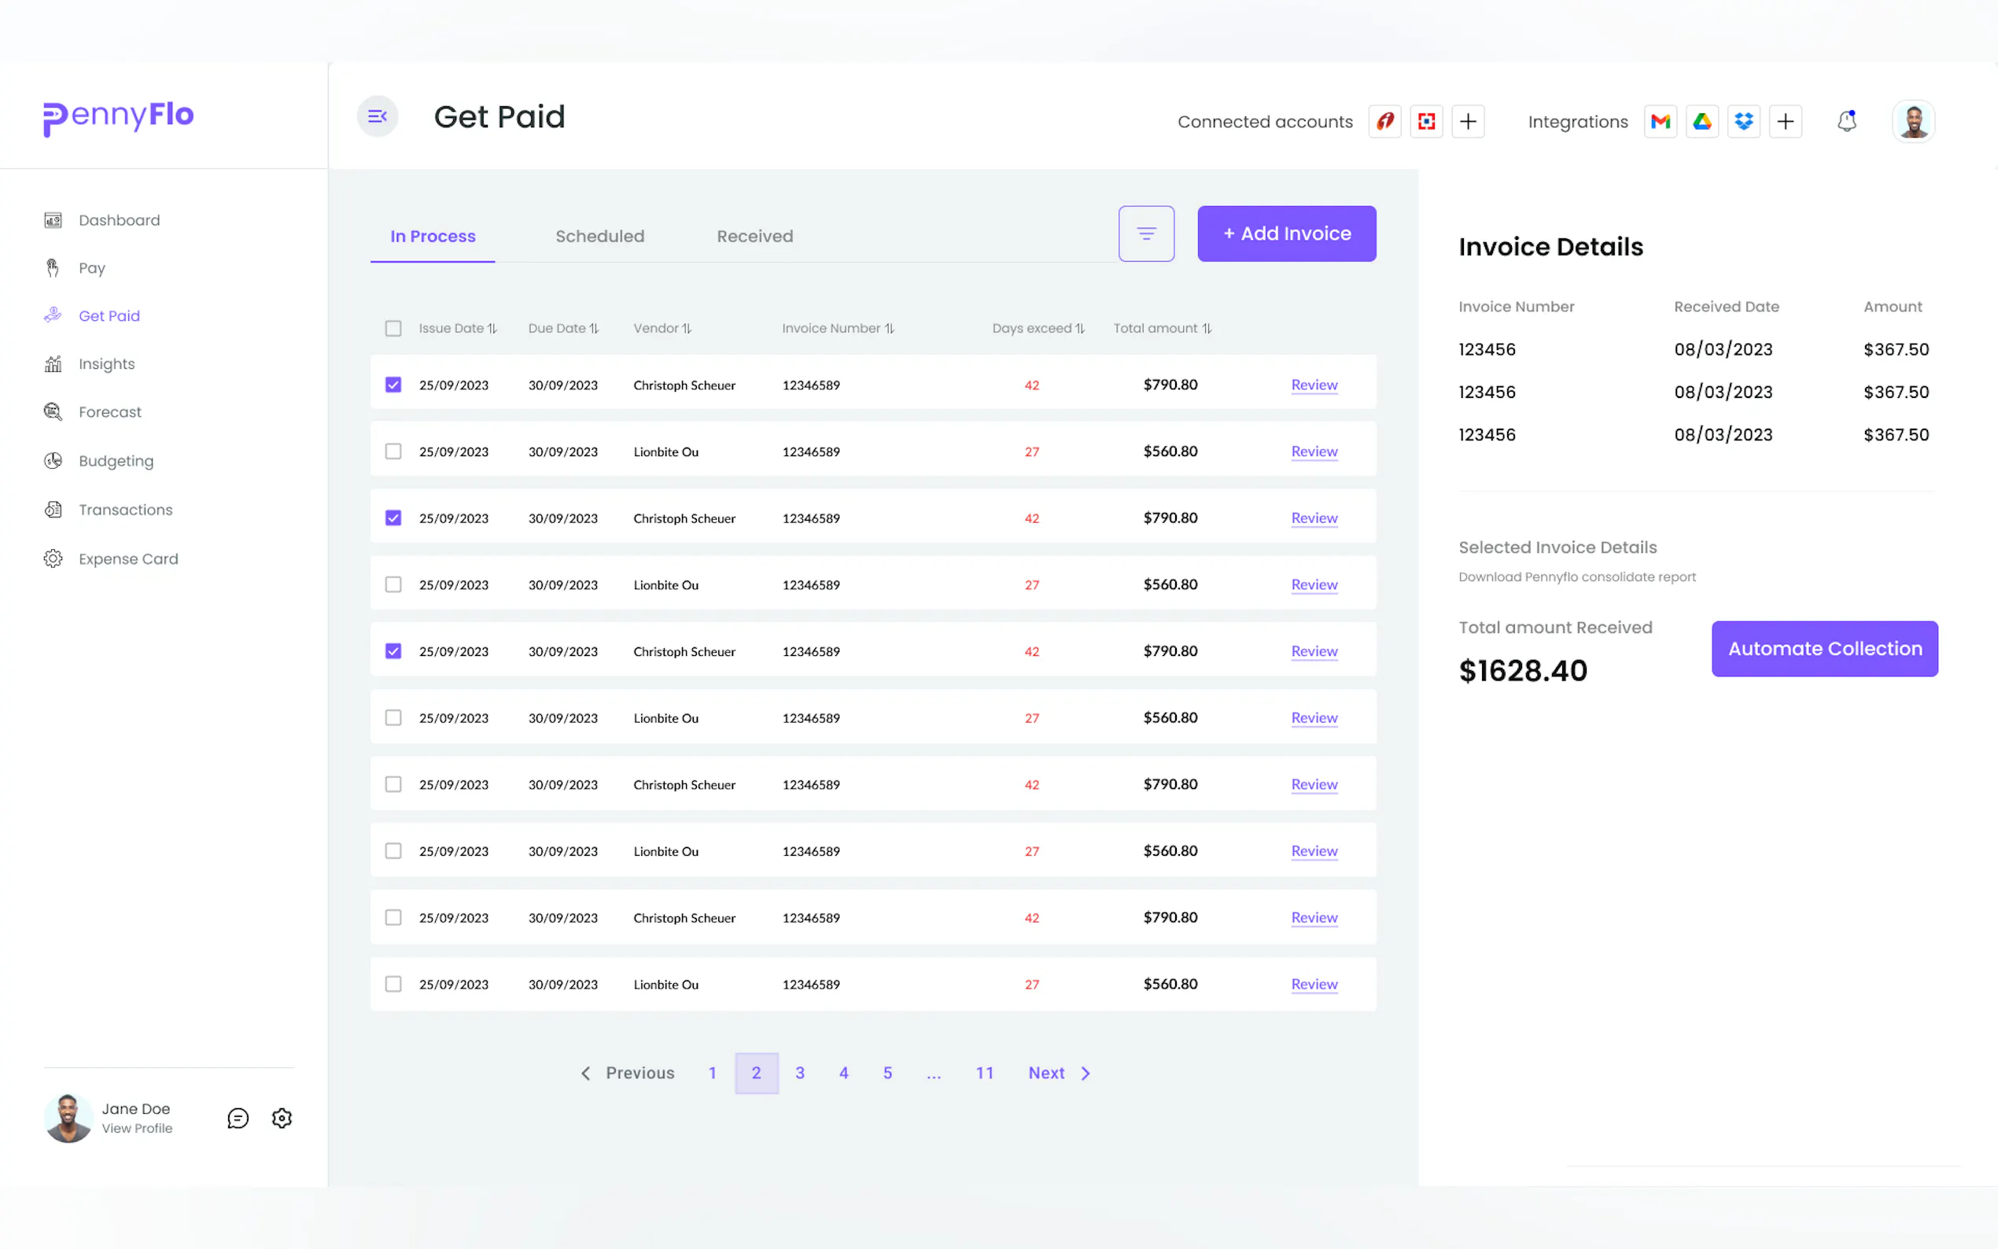
Task: Open settings gear in sidebar footer
Action: click(x=282, y=1118)
